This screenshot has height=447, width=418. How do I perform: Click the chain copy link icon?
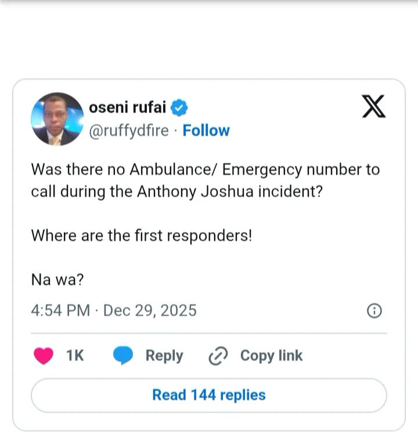click(x=218, y=356)
